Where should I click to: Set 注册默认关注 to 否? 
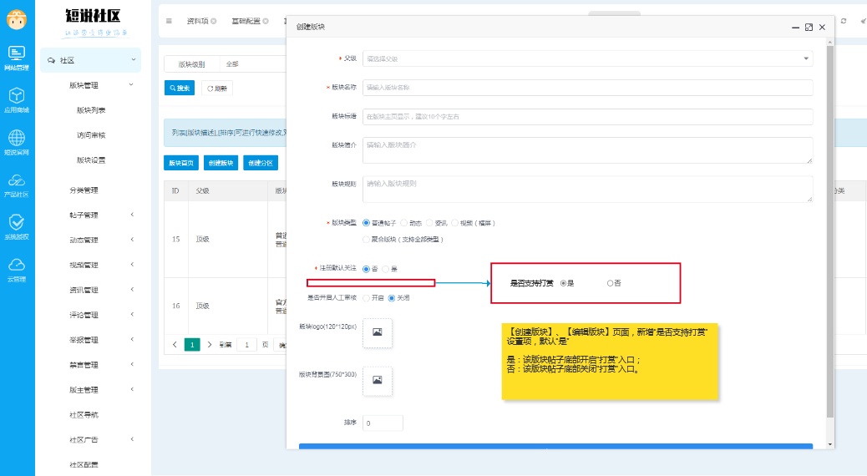(366, 269)
